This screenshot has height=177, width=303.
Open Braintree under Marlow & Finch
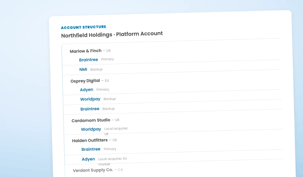click(89, 60)
